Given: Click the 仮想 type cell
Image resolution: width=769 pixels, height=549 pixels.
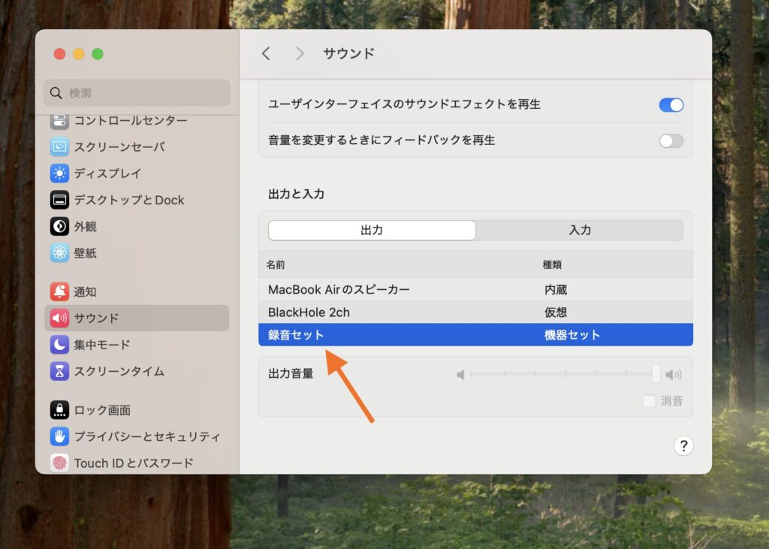Looking at the screenshot, I should tap(556, 312).
